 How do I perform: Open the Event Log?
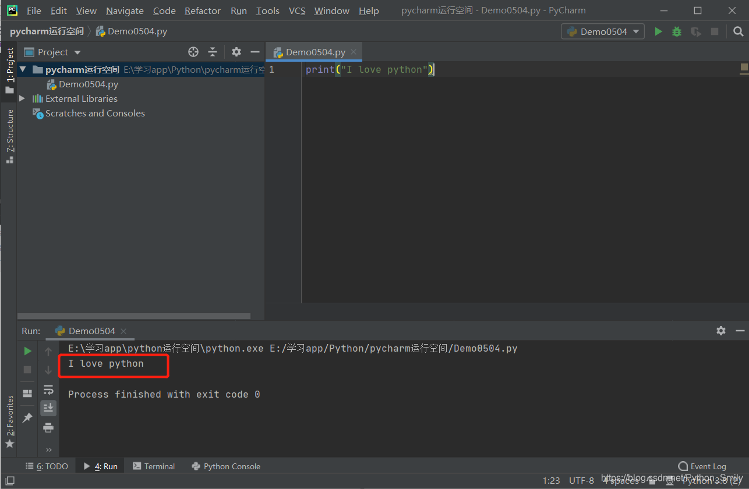point(702,466)
